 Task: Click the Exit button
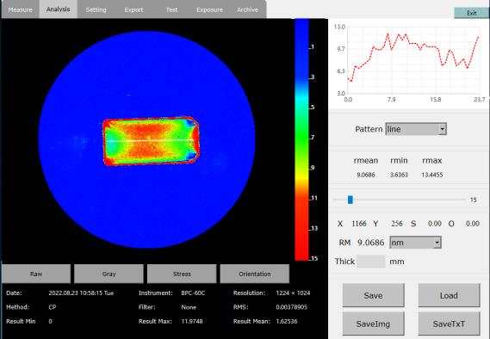(x=472, y=13)
